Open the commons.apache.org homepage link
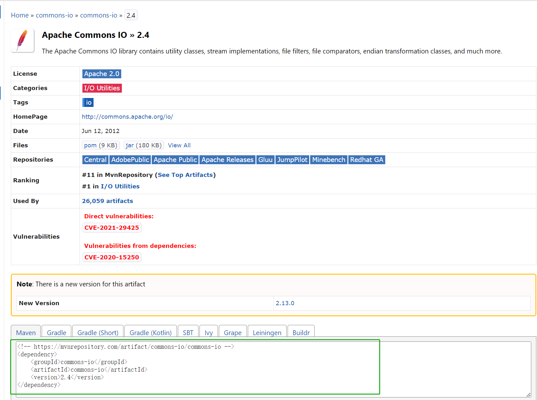Image resolution: width=537 pixels, height=400 pixels. (x=128, y=116)
